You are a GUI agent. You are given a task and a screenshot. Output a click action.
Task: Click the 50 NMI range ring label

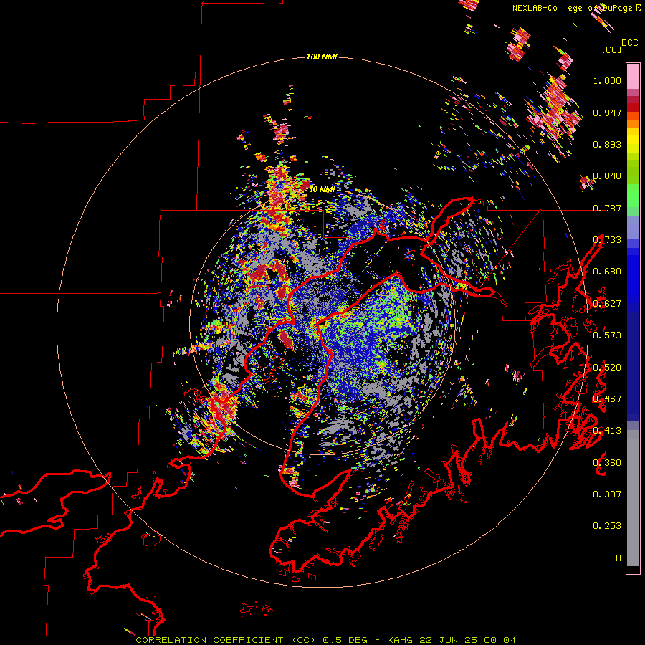point(322,189)
